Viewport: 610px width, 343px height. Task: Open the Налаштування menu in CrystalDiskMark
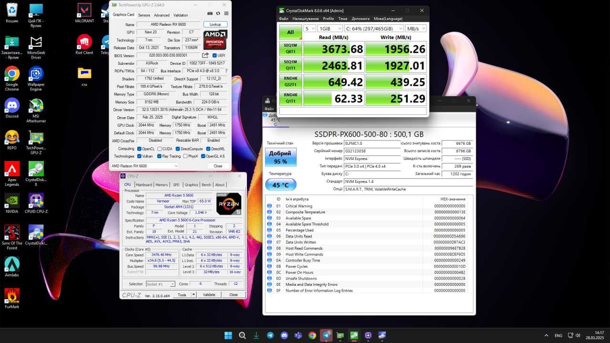pyautogui.click(x=305, y=19)
